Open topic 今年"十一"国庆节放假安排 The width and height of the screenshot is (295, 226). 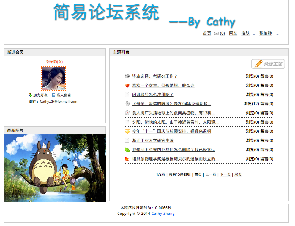[x=171, y=131]
